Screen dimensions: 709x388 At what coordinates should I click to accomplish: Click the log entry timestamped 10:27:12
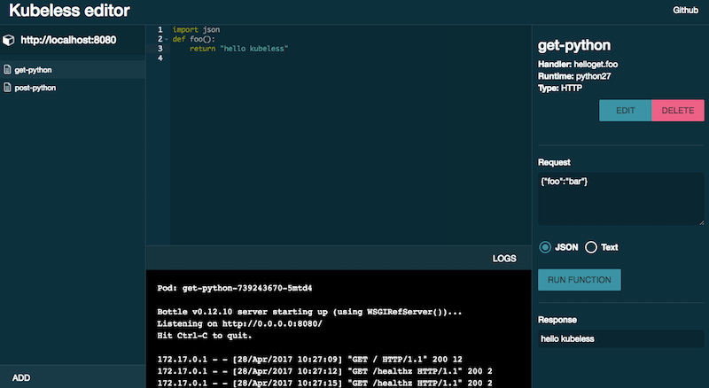click(324, 371)
